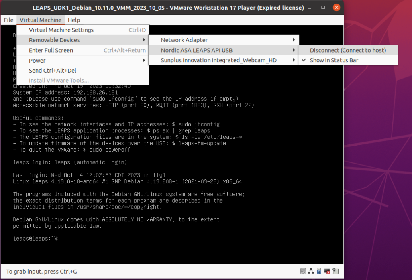This screenshot has height=280, width=412.
Task: Open the Help menu
Action: pos(74,20)
